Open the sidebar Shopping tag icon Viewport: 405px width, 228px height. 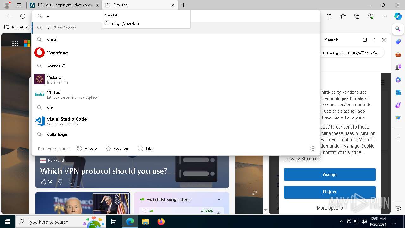coord(398,42)
